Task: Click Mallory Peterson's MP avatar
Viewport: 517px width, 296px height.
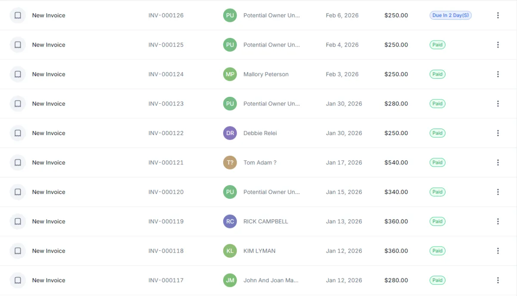Action: pyautogui.click(x=230, y=74)
